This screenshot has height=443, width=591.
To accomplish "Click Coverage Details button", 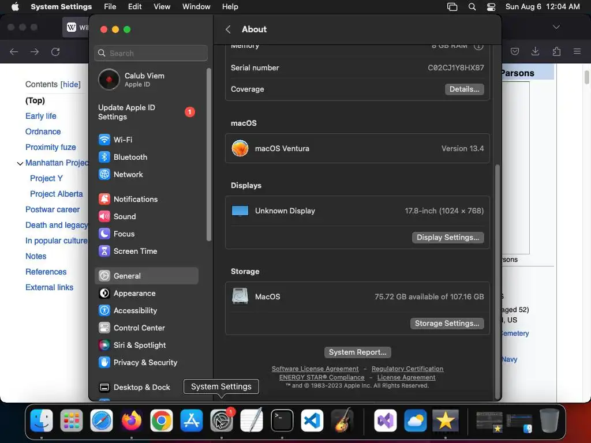I will (465, 89).
